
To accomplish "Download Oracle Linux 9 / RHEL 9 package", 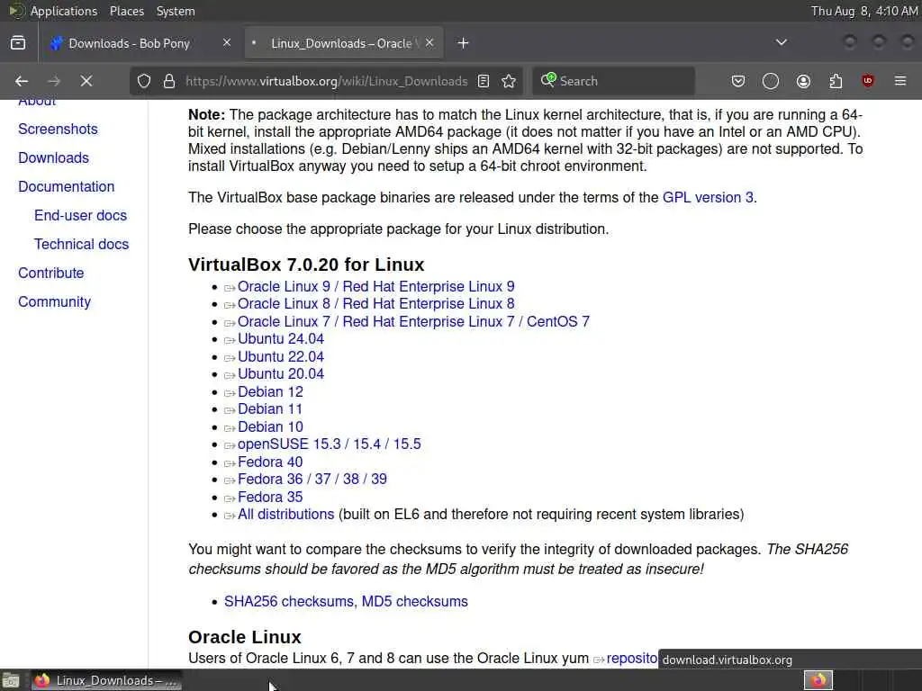I will 375,287.
